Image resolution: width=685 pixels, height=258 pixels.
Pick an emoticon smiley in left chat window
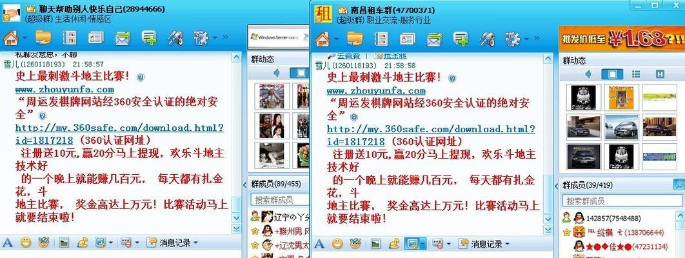[26, 243]
